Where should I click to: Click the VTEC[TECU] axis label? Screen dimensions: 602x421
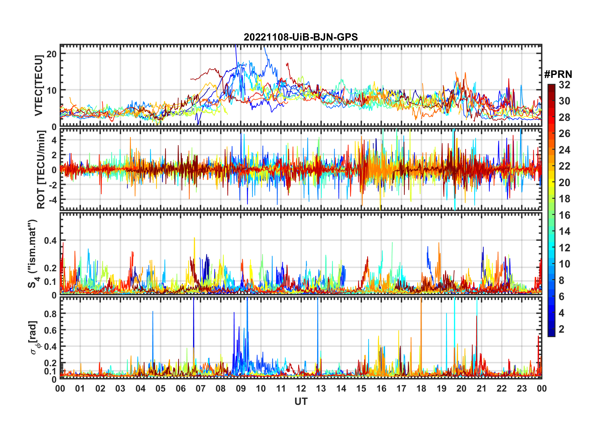pyautogui.click(x=38, y=85)
